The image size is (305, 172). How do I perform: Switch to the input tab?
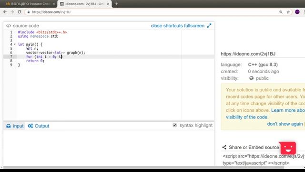coord(15,126)
